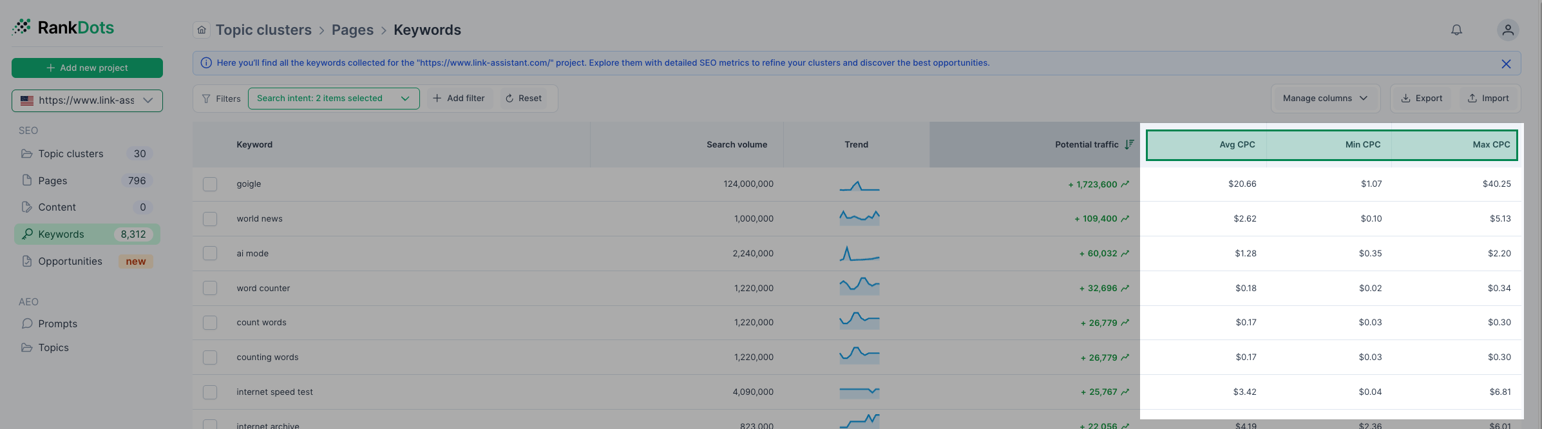Click the traffic arrow icon for goigle
The height and width of the screenshot is (429, 1542).
(x=1125, y=184)
